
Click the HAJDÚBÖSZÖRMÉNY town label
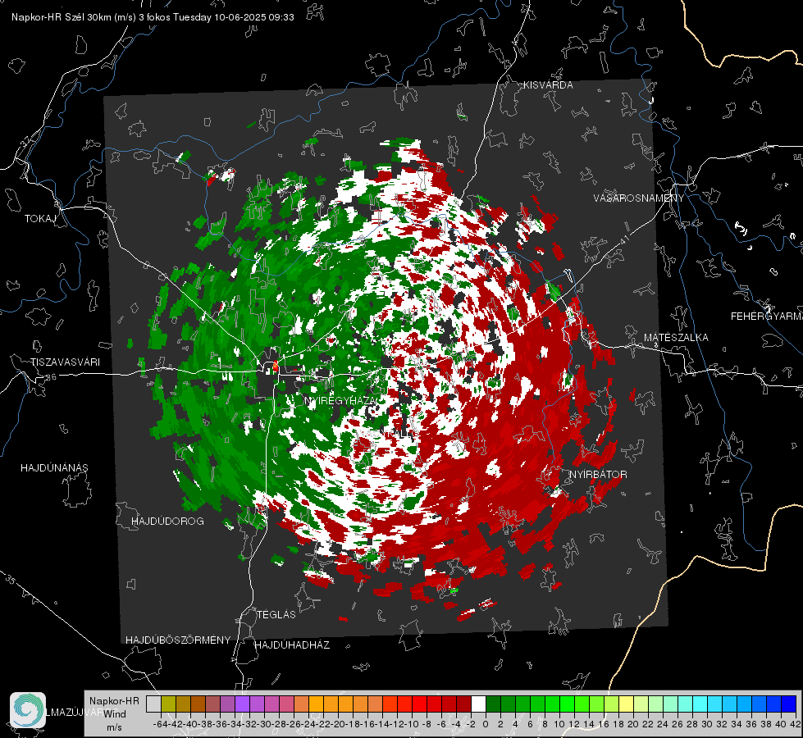point(178,640)
